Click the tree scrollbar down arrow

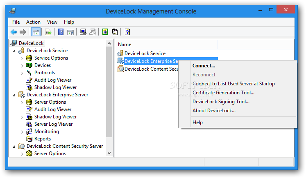pos(109,153)
